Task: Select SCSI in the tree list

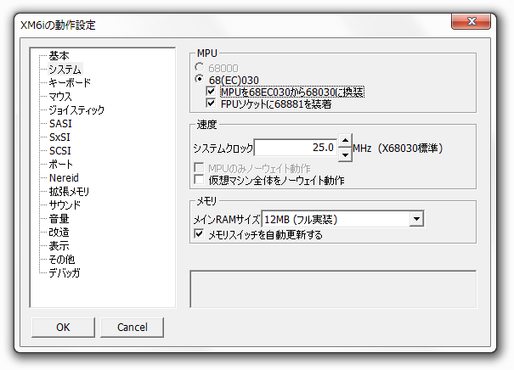Action: click(60, 150)
